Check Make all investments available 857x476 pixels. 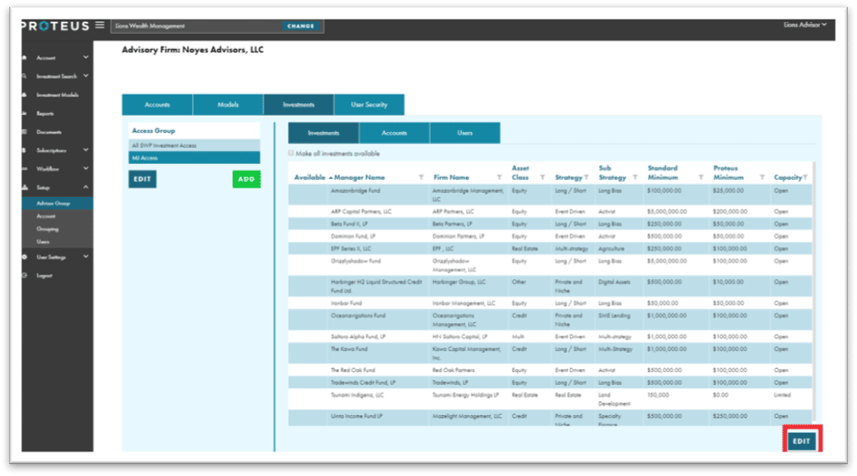(291, 154)
